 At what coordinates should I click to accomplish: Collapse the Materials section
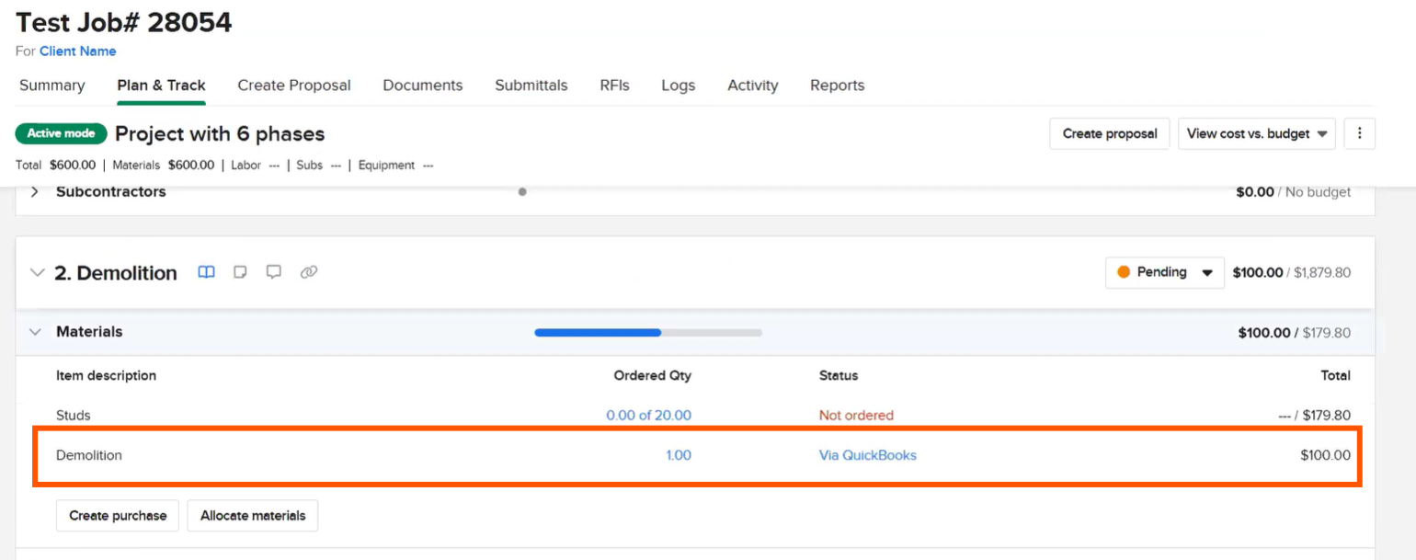point(36,332)
